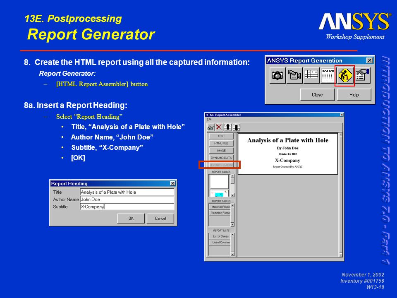
Task: Click the eyeglasses preview icon in Assembler
Action: tap(210, 127)
